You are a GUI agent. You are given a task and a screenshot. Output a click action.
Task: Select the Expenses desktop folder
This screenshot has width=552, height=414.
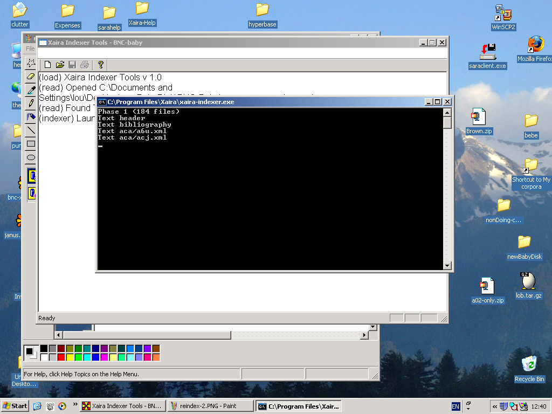pyautogui.click(x=67, y=16)
